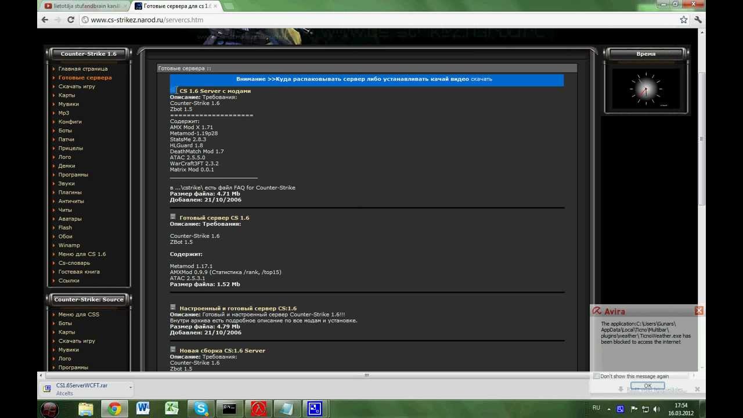Open the blue square taskbar application

315,409
